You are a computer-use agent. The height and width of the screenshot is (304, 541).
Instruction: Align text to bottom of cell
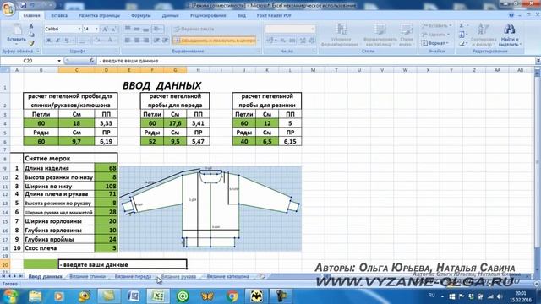[x=145, y=29]
